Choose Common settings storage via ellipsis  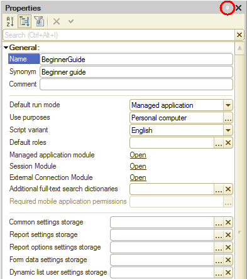(x=219, y=223)
